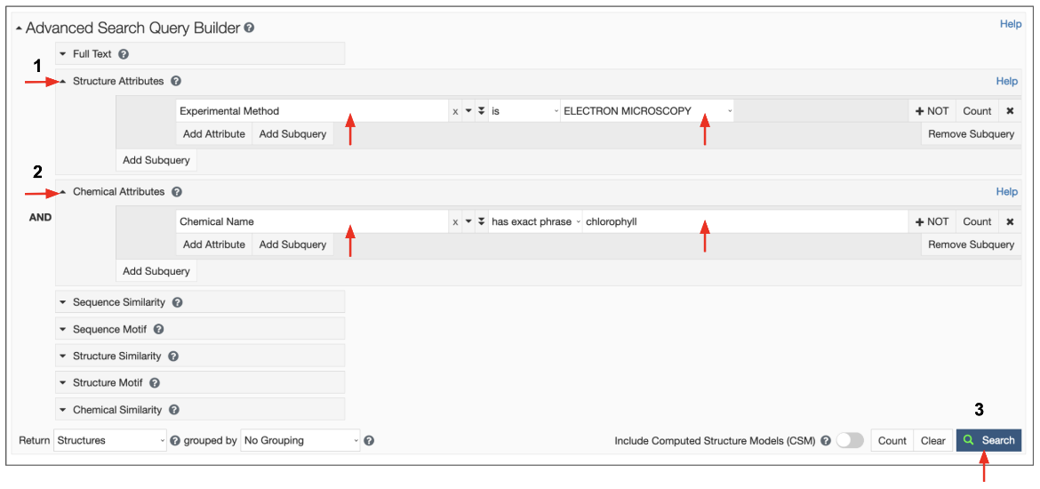Toggle NOT on the Chemical Name row
The image size is (1040, 489).
[x=932, y=221]
